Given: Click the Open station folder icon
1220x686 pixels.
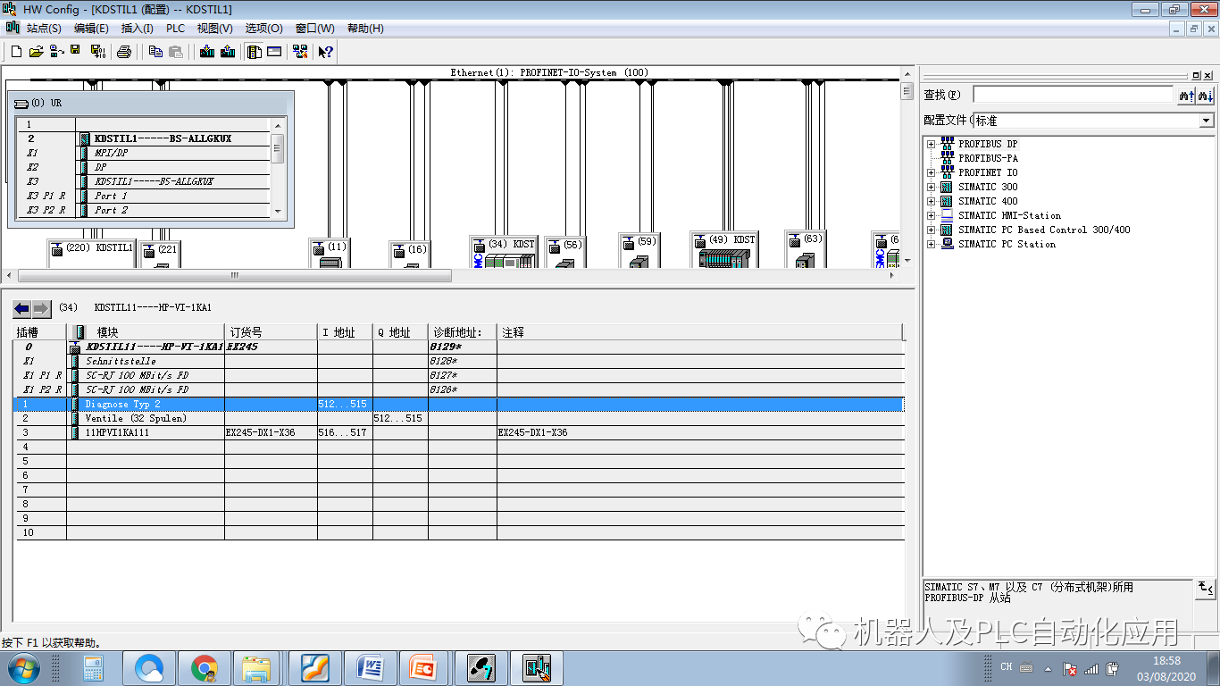Looking at the screenshot, I should click(x=36, y=52).
